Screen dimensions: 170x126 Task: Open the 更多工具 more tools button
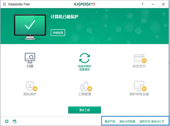85,110
